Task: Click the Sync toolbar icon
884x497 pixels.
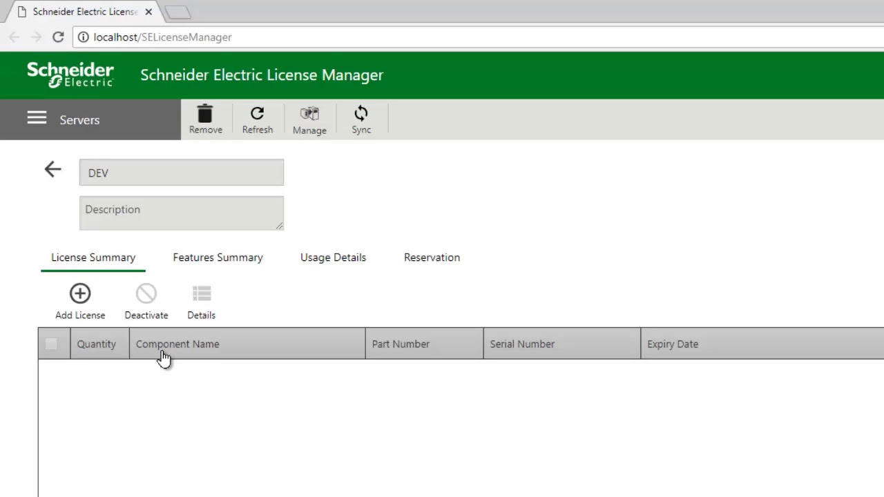Action: click(x=361, y=113)
